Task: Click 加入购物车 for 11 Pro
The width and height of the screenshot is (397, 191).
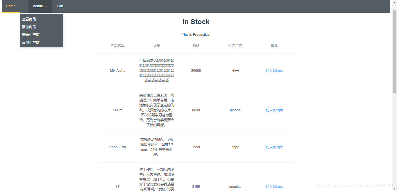Action: click(274, 110)
